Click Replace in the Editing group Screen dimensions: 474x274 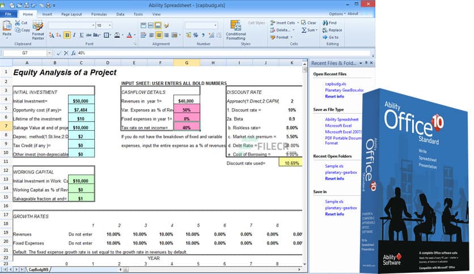click(332, 30)
